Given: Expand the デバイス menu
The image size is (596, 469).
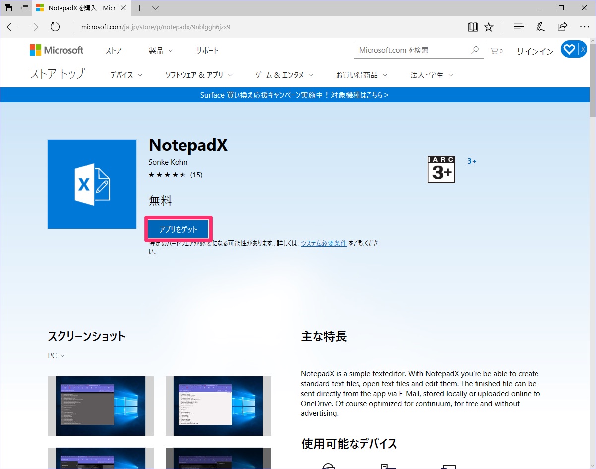Looking at the screenshot, I should pyautogui.click(x=126, y=75).
